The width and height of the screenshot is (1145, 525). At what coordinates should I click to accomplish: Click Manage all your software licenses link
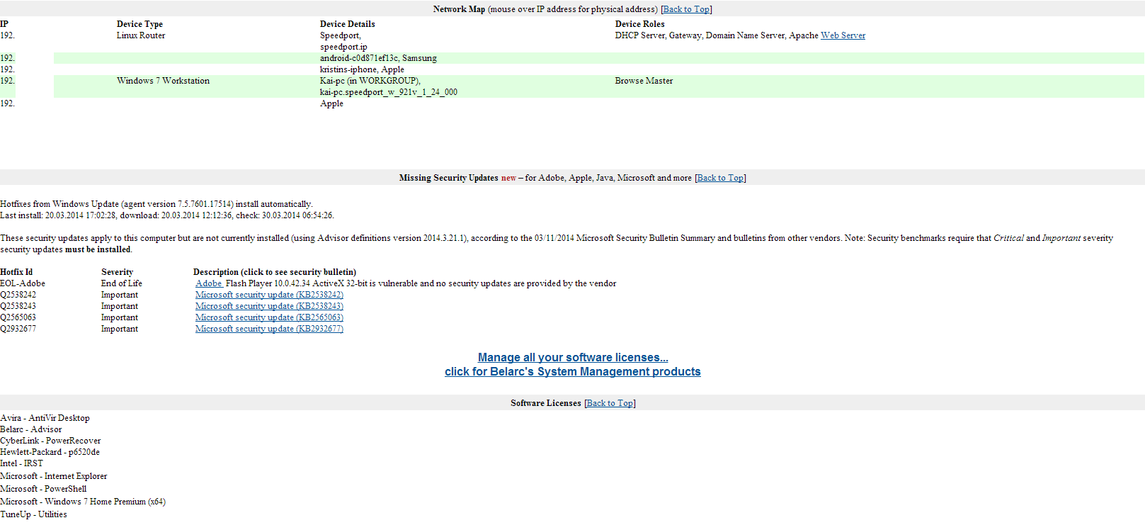click(573, 358)
